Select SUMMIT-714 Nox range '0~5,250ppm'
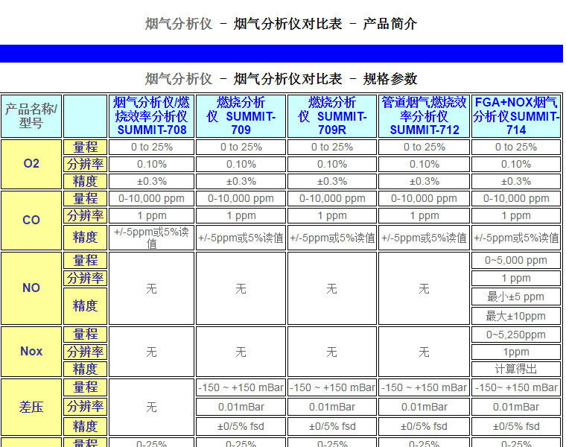566x447 pixels. click(516, 335)
